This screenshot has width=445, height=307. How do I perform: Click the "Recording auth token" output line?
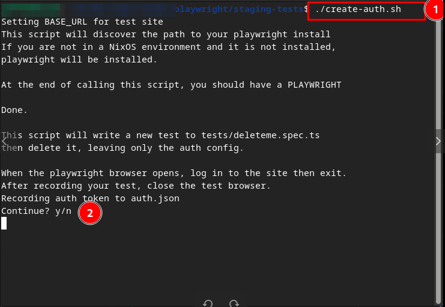[x=90, y=198]
